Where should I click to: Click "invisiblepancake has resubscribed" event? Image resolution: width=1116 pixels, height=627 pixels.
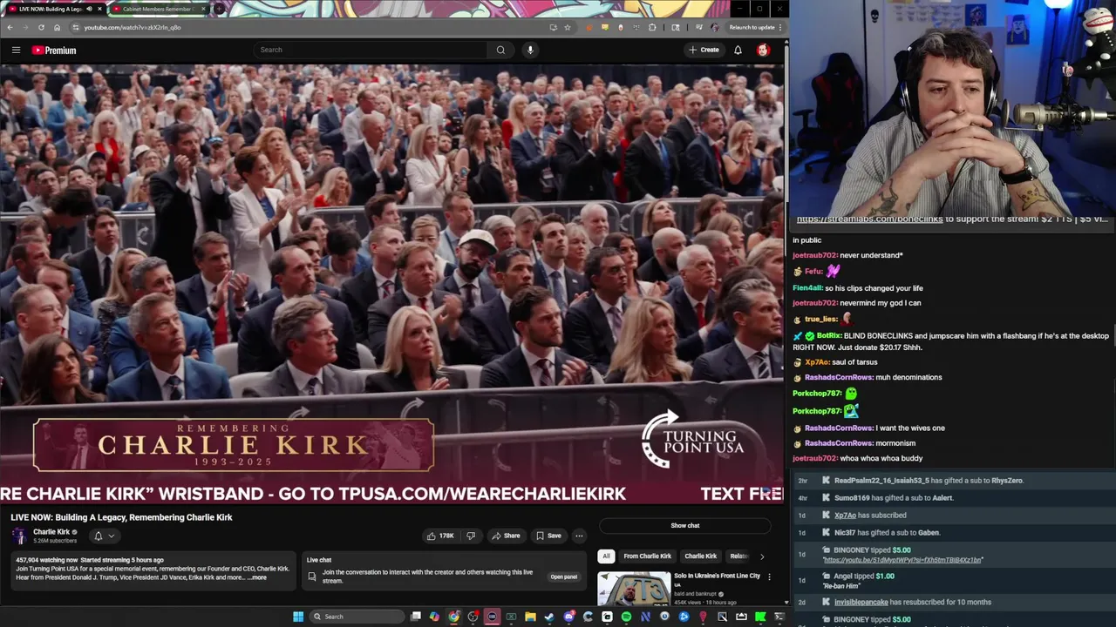913,602
